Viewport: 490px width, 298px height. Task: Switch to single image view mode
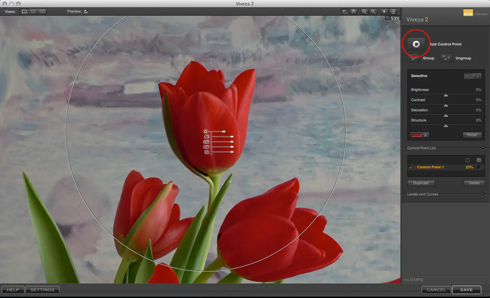pos(24,11)
